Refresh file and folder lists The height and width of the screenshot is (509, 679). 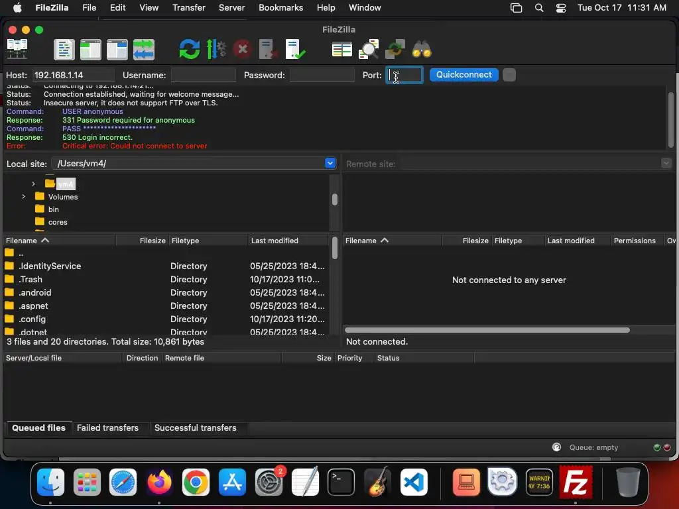(190, 49)
